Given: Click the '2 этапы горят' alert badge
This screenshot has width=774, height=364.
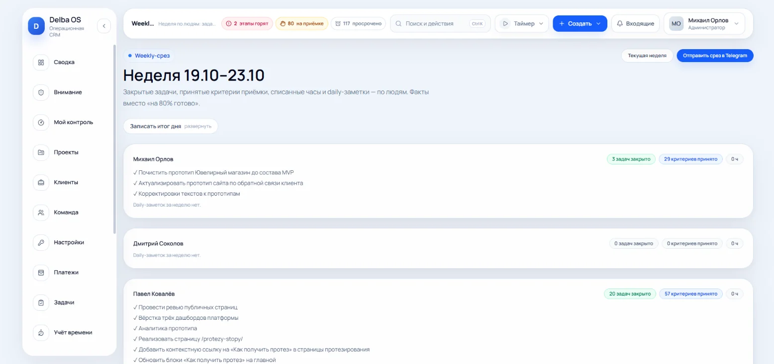Looking at the screenshot, I should click(247, 23).
